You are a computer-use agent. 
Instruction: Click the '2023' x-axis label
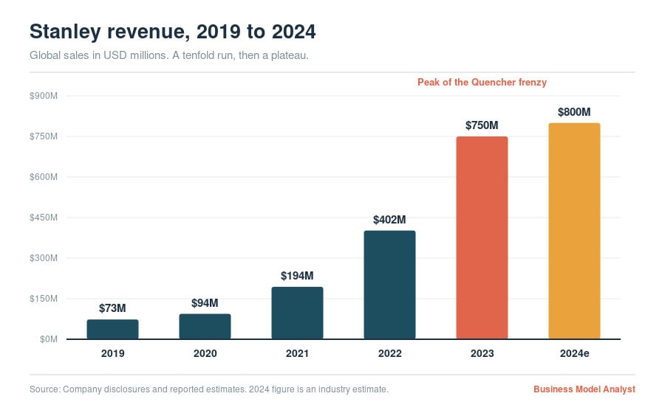pos(482,353)
